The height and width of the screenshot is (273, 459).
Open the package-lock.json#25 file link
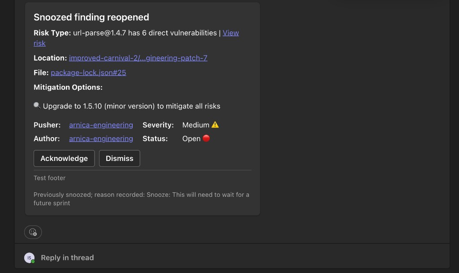point(88,73)
